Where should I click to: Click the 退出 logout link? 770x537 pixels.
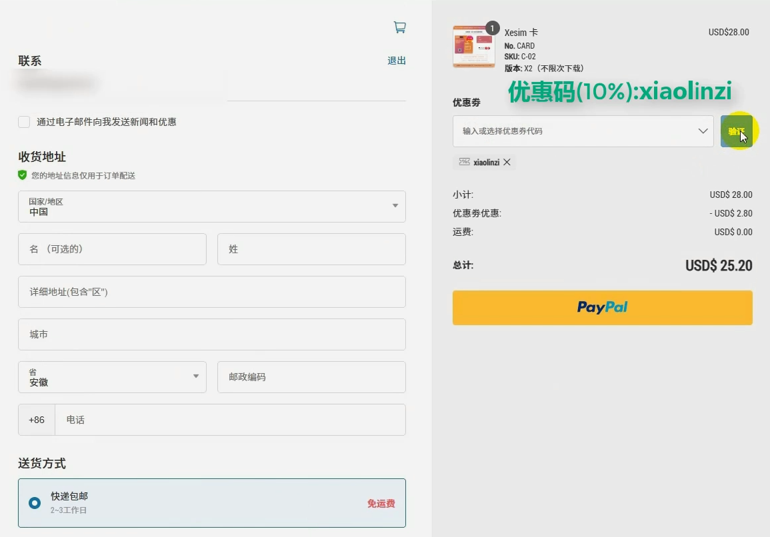[396, 61]
